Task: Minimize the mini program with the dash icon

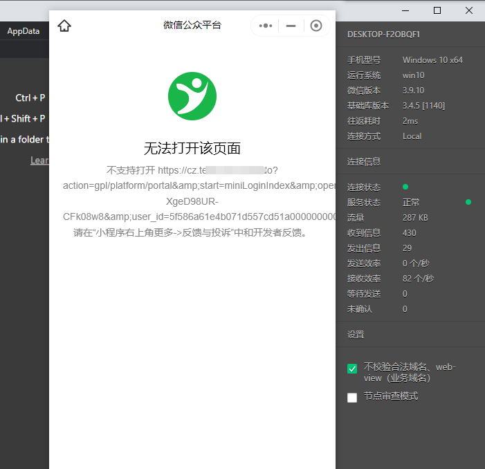Action: (x=291, y=26)
